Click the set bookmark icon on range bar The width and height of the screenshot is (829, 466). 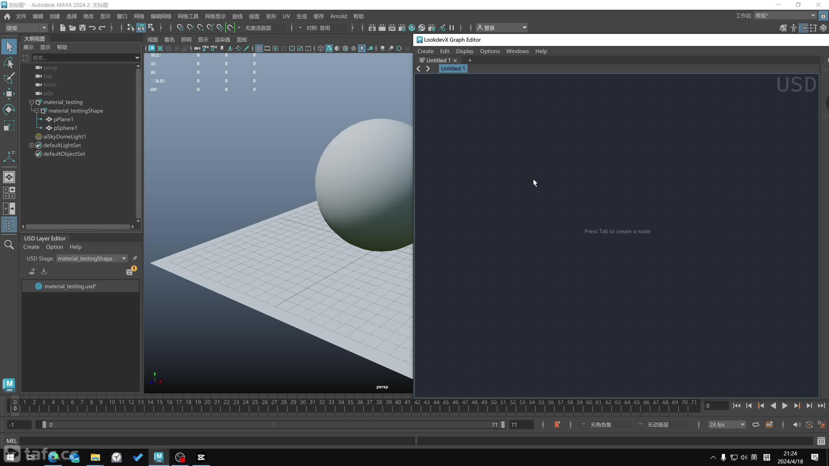[x=557, y=425]
